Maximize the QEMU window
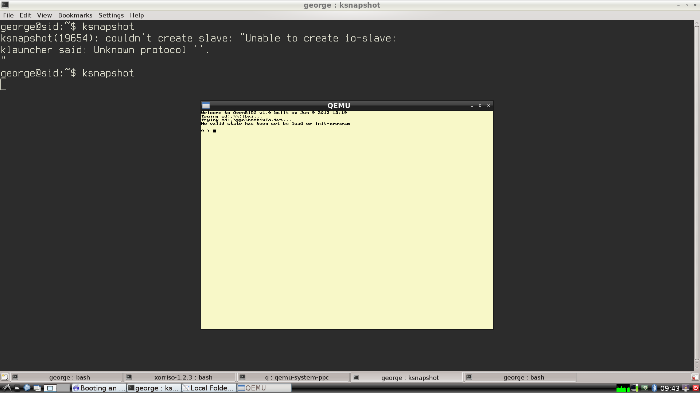The image size is (700, 393). (480, 106)
